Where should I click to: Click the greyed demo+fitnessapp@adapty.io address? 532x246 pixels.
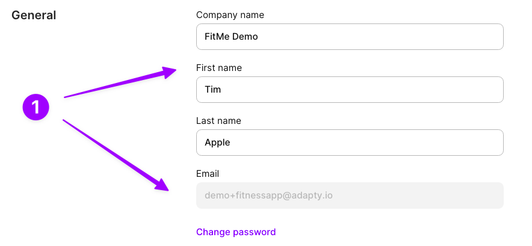pos(269,196)
